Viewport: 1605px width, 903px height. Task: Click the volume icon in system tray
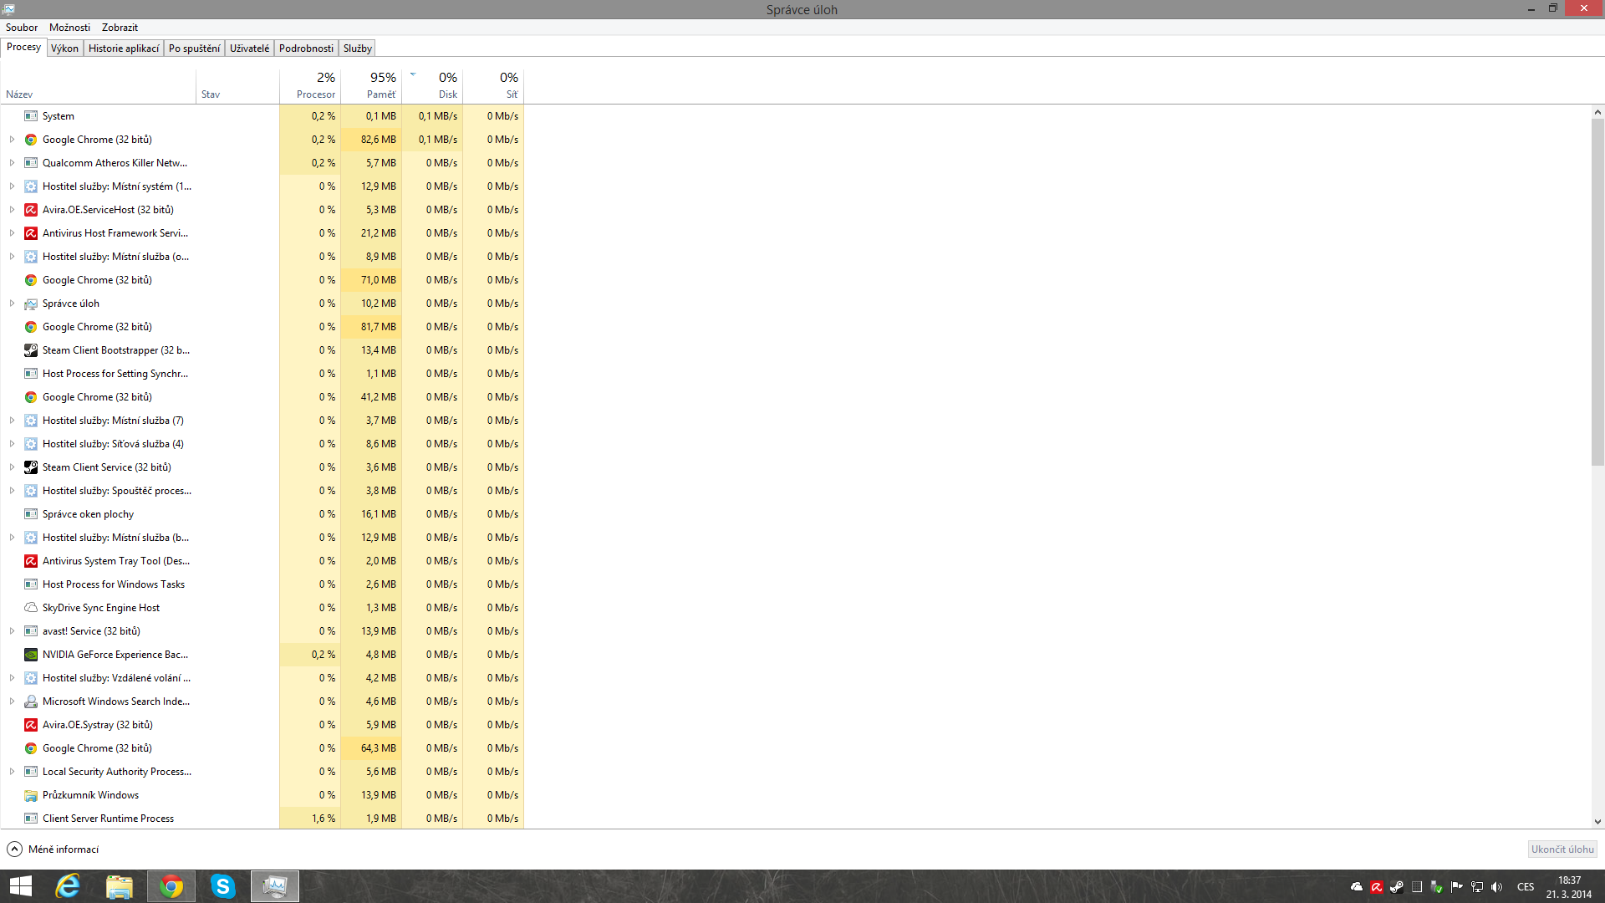1496,887
